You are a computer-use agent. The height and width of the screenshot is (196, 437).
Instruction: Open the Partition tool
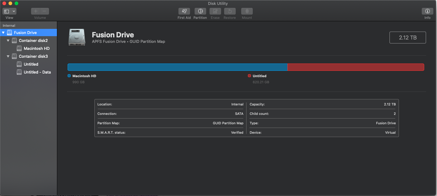point(200,11)
